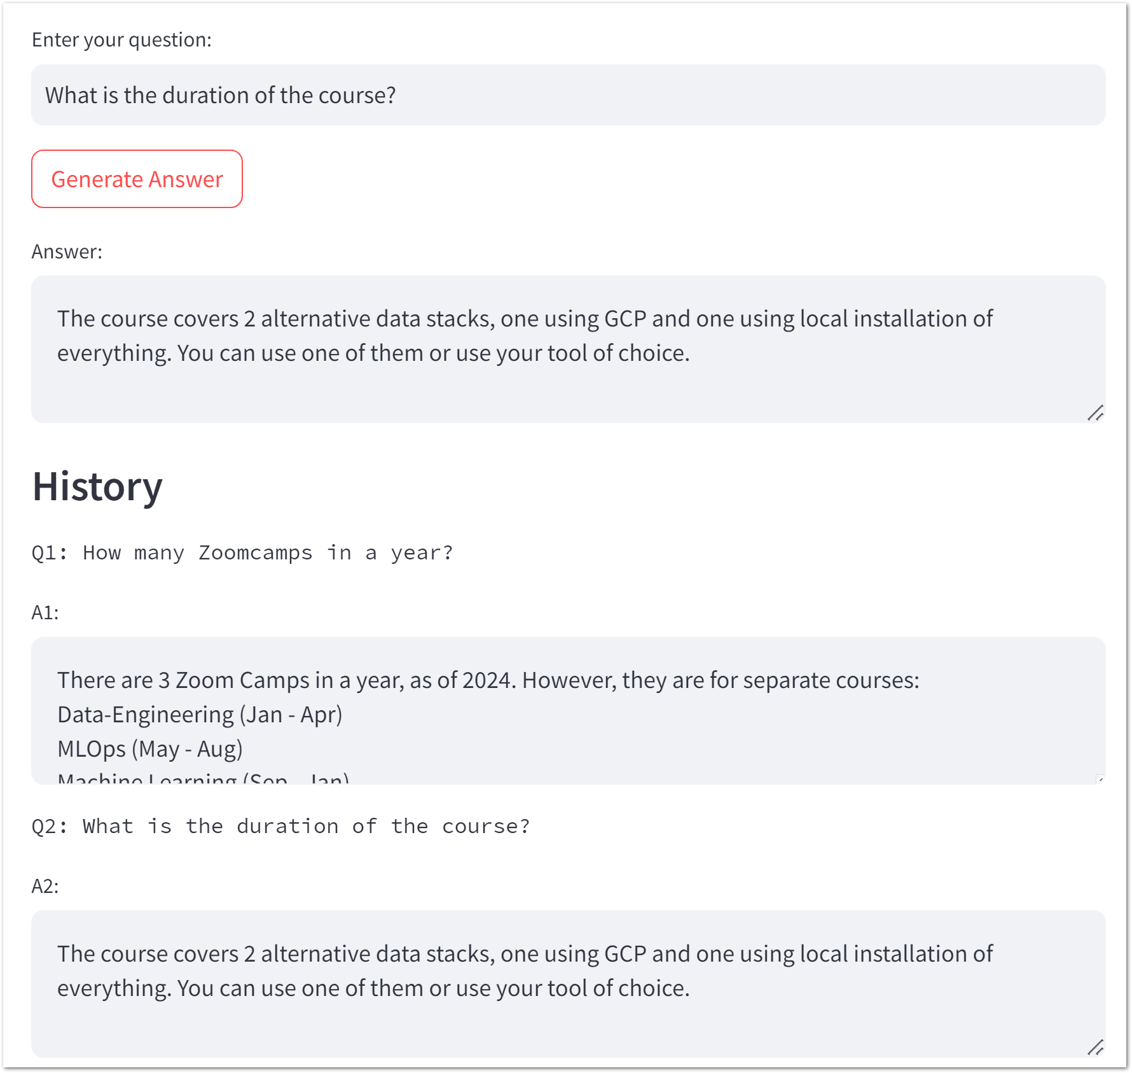The width and height of the screenshot is (1132, 1073).
Task: Grab the resize handle of the Answer box
Action: click(1095, 413)
